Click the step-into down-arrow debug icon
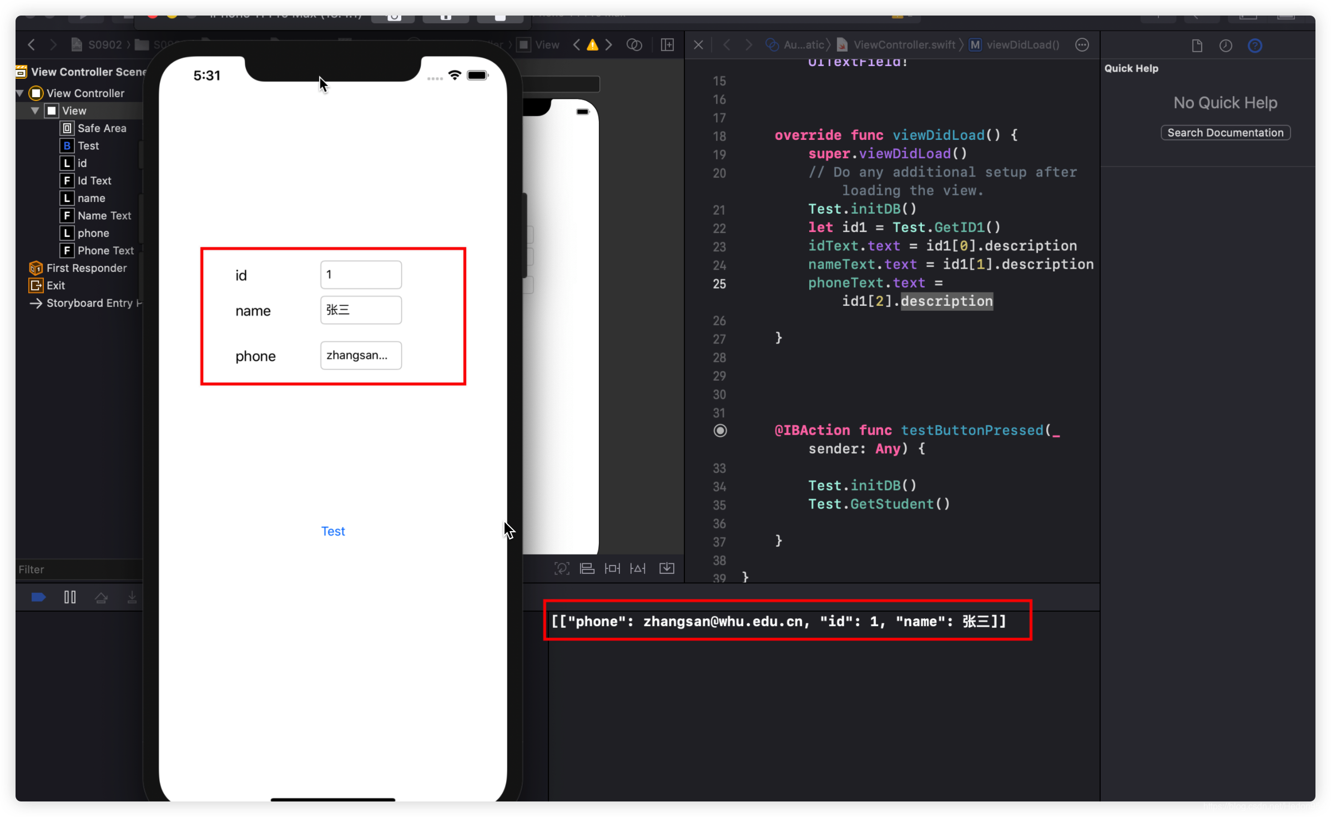This screenshot has width=1331, height=817. [132, 597]
